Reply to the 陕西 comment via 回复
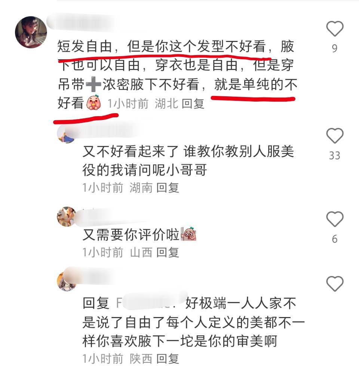This screenshot has height=371, width=359. pos(168,359)
